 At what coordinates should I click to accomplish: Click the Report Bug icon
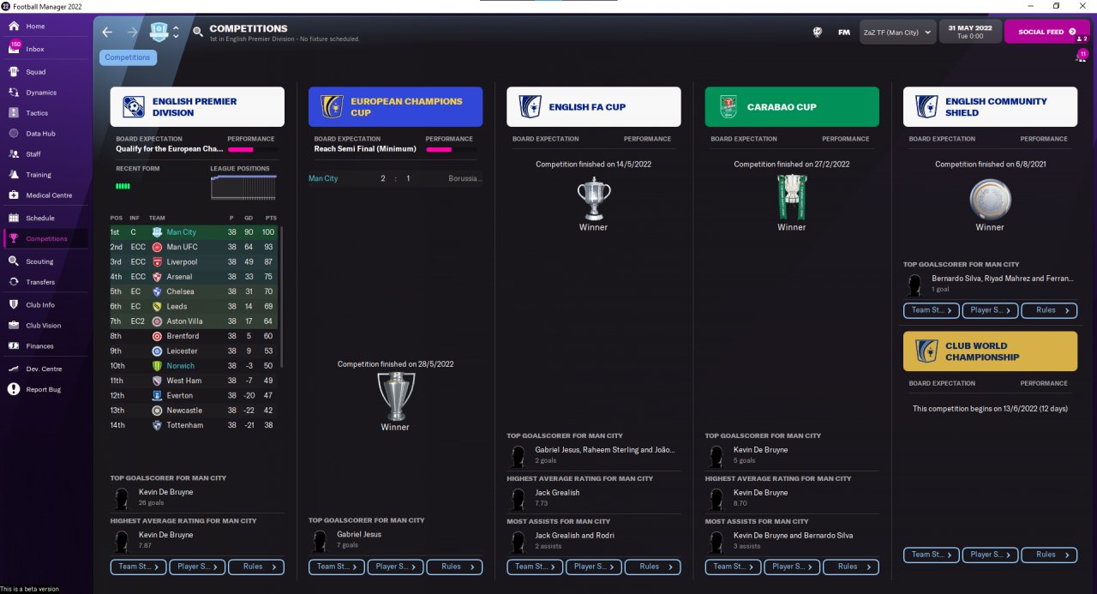(x=14, y=389)
